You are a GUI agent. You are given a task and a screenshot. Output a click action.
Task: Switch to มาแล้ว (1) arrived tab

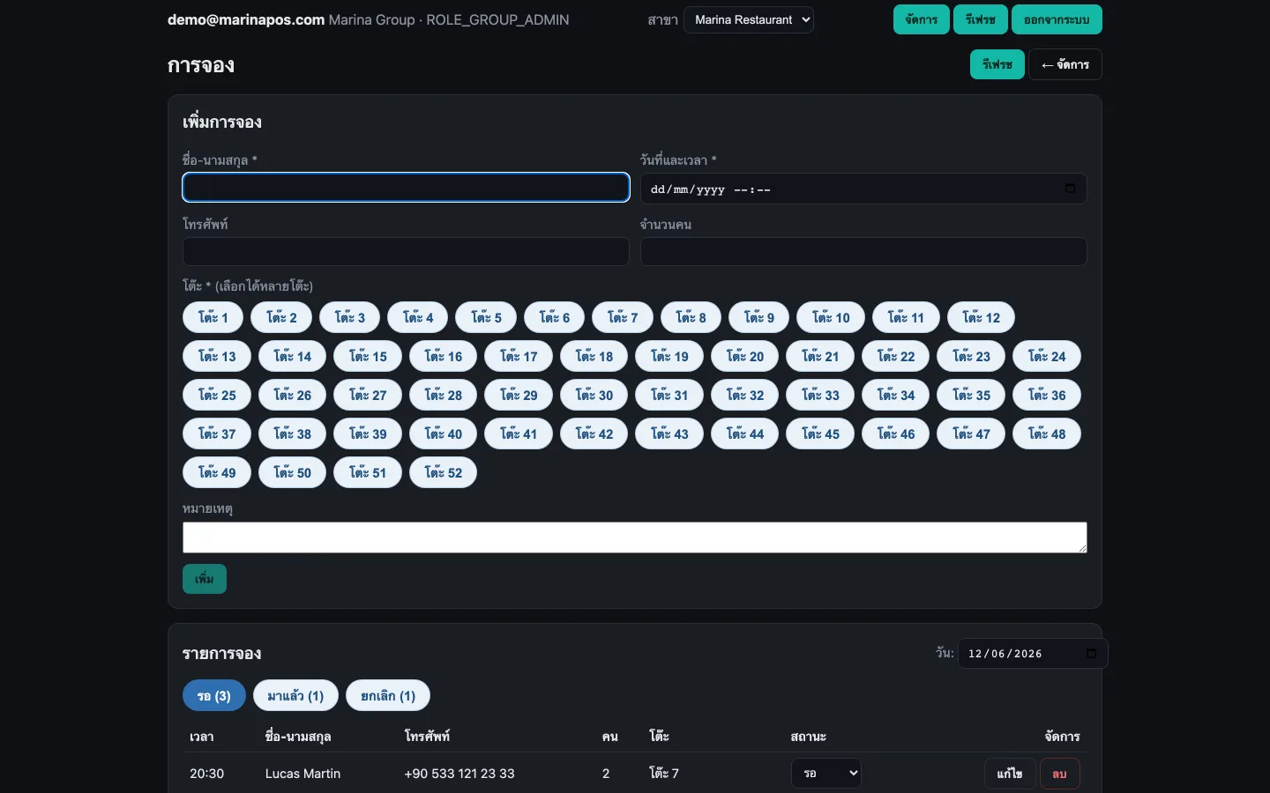coord(295,696)
